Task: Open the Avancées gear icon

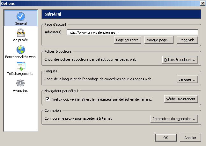Action: click(x=21, y=83)
